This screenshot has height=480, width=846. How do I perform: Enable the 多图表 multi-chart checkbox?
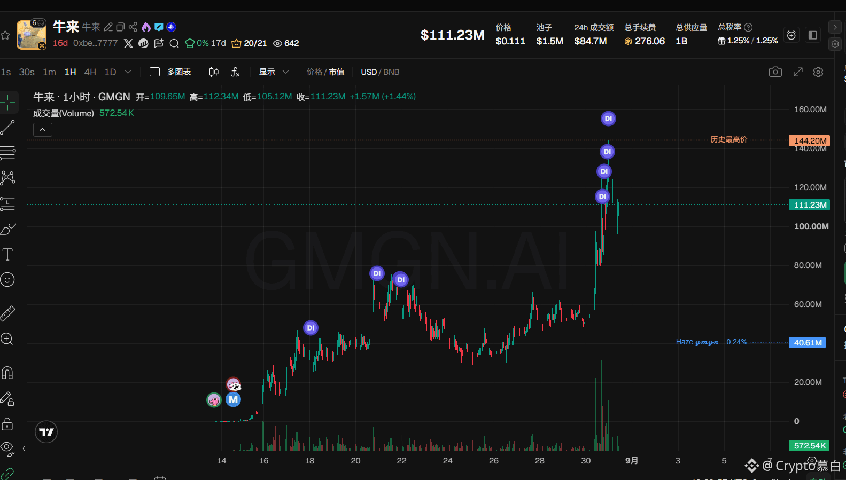tap(154, 72)
